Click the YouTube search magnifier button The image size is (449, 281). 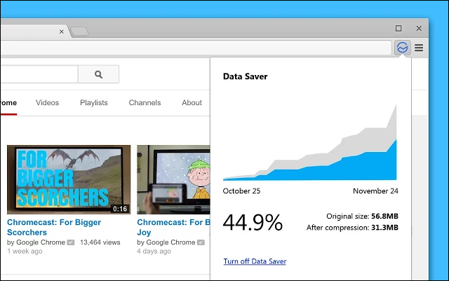coord(98,74)
